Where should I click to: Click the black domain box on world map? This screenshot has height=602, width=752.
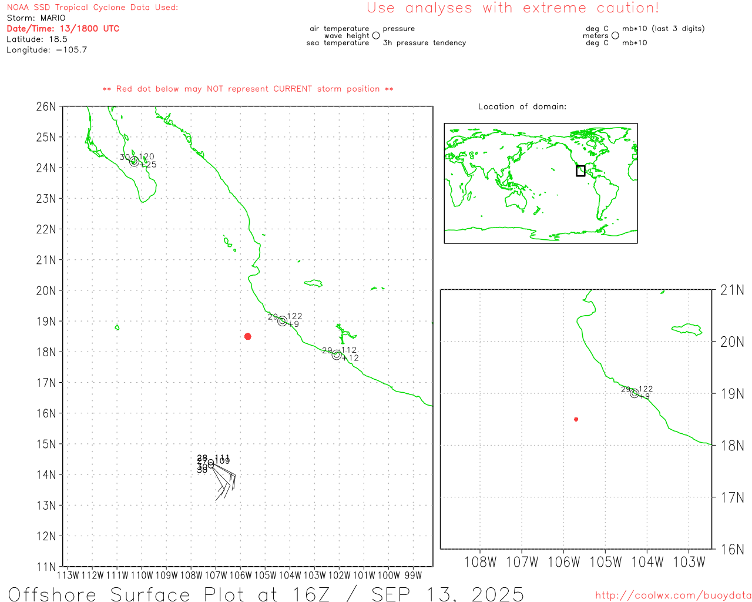[580, 171]
